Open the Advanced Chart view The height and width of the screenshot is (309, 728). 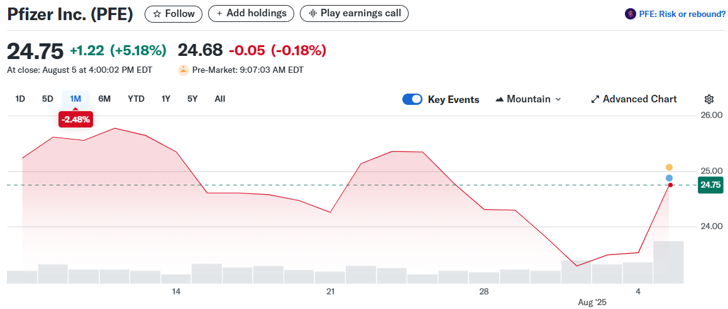634,99
